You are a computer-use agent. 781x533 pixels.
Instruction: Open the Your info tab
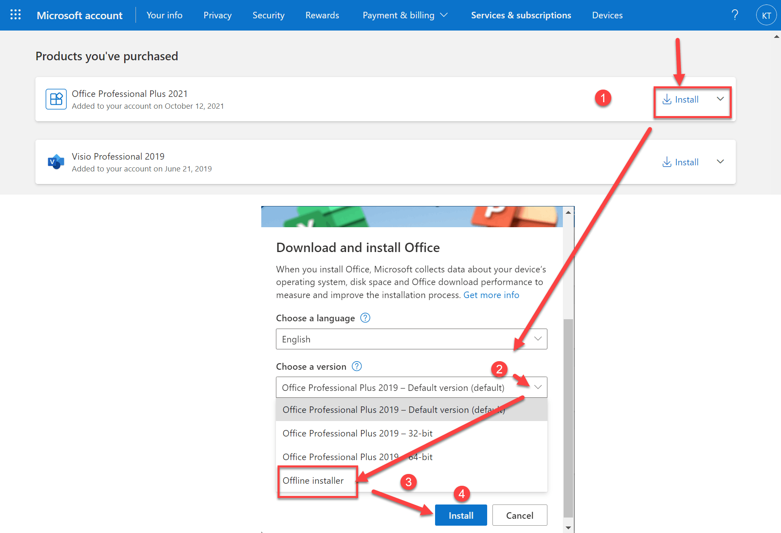click(x=164, y=15)
